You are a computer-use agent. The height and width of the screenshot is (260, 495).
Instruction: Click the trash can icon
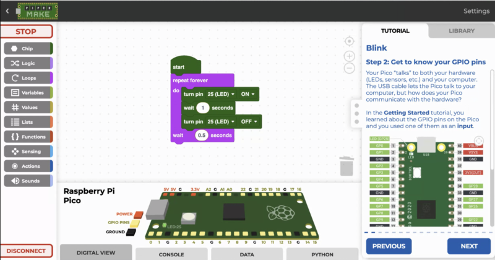coord(347,166)
